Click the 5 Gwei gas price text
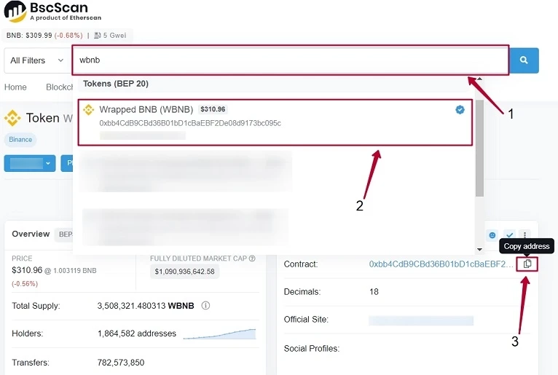558x375 pixels. [x=114, y=35]
